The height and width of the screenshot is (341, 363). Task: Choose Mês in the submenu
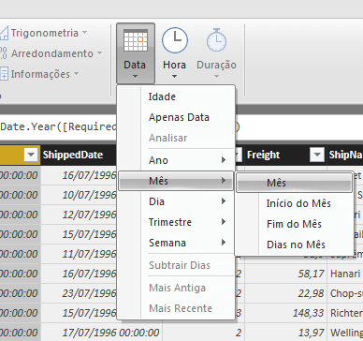(x=295, y=183)
